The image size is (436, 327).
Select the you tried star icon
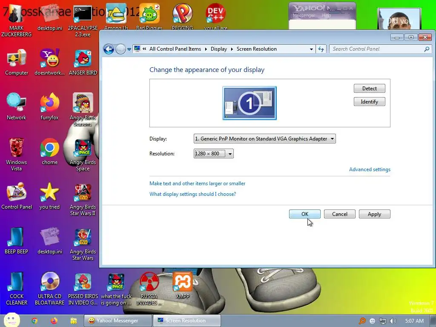pyautogui.click(x=49, y=196)
